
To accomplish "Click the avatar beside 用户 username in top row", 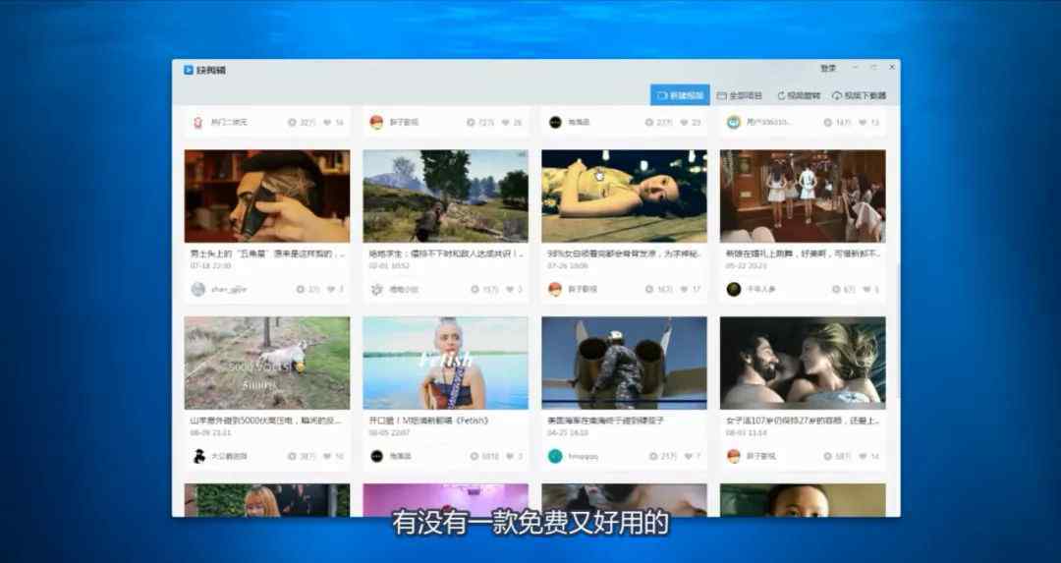I will click(x=734, y=122).
